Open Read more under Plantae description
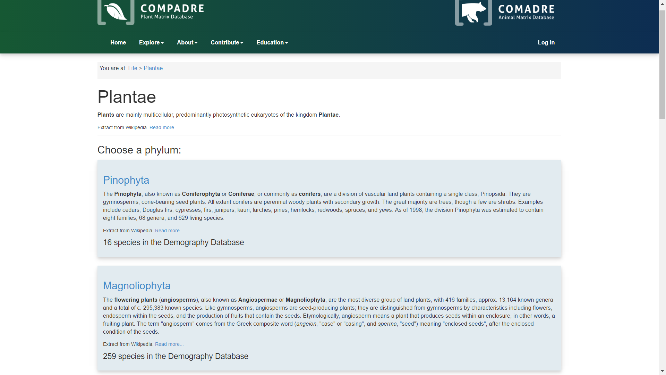 (x=164, y=127)
